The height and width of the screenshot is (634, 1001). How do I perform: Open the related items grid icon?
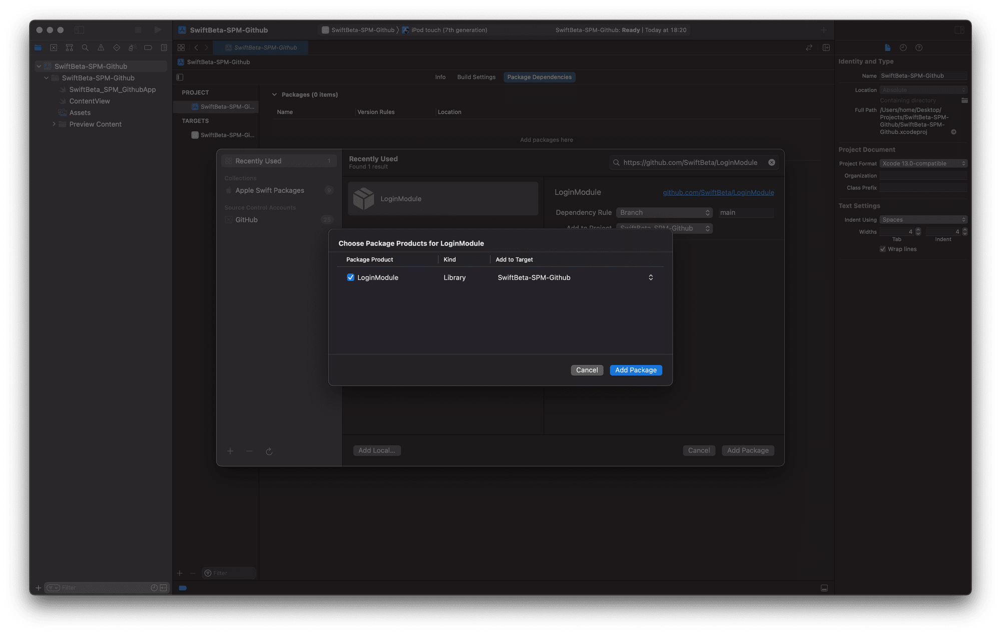[181, 47]
